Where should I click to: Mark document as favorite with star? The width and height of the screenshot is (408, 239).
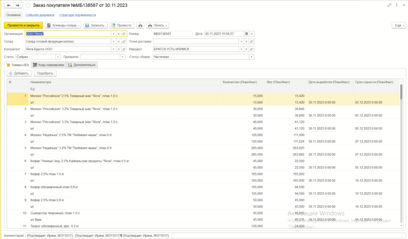coord(28,6)
